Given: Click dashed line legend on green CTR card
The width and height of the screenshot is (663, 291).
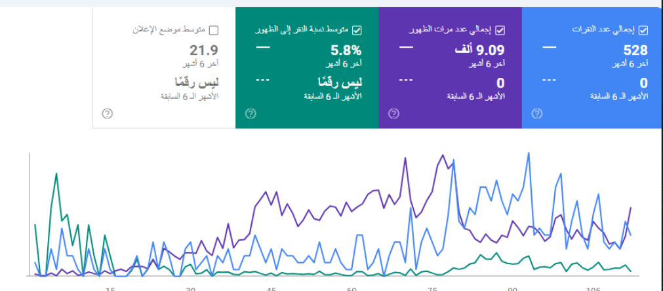Looking at the screenshot, I should coord(262,80).
